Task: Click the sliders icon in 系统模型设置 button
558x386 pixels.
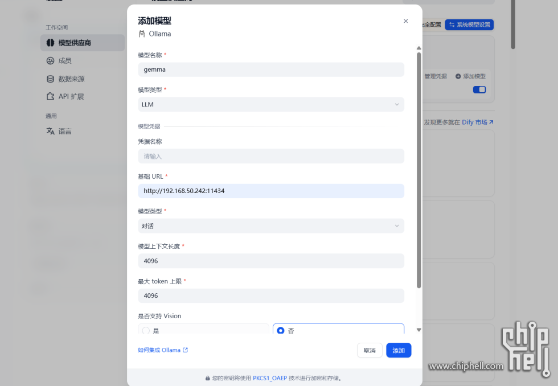Action: coord(452,24)
